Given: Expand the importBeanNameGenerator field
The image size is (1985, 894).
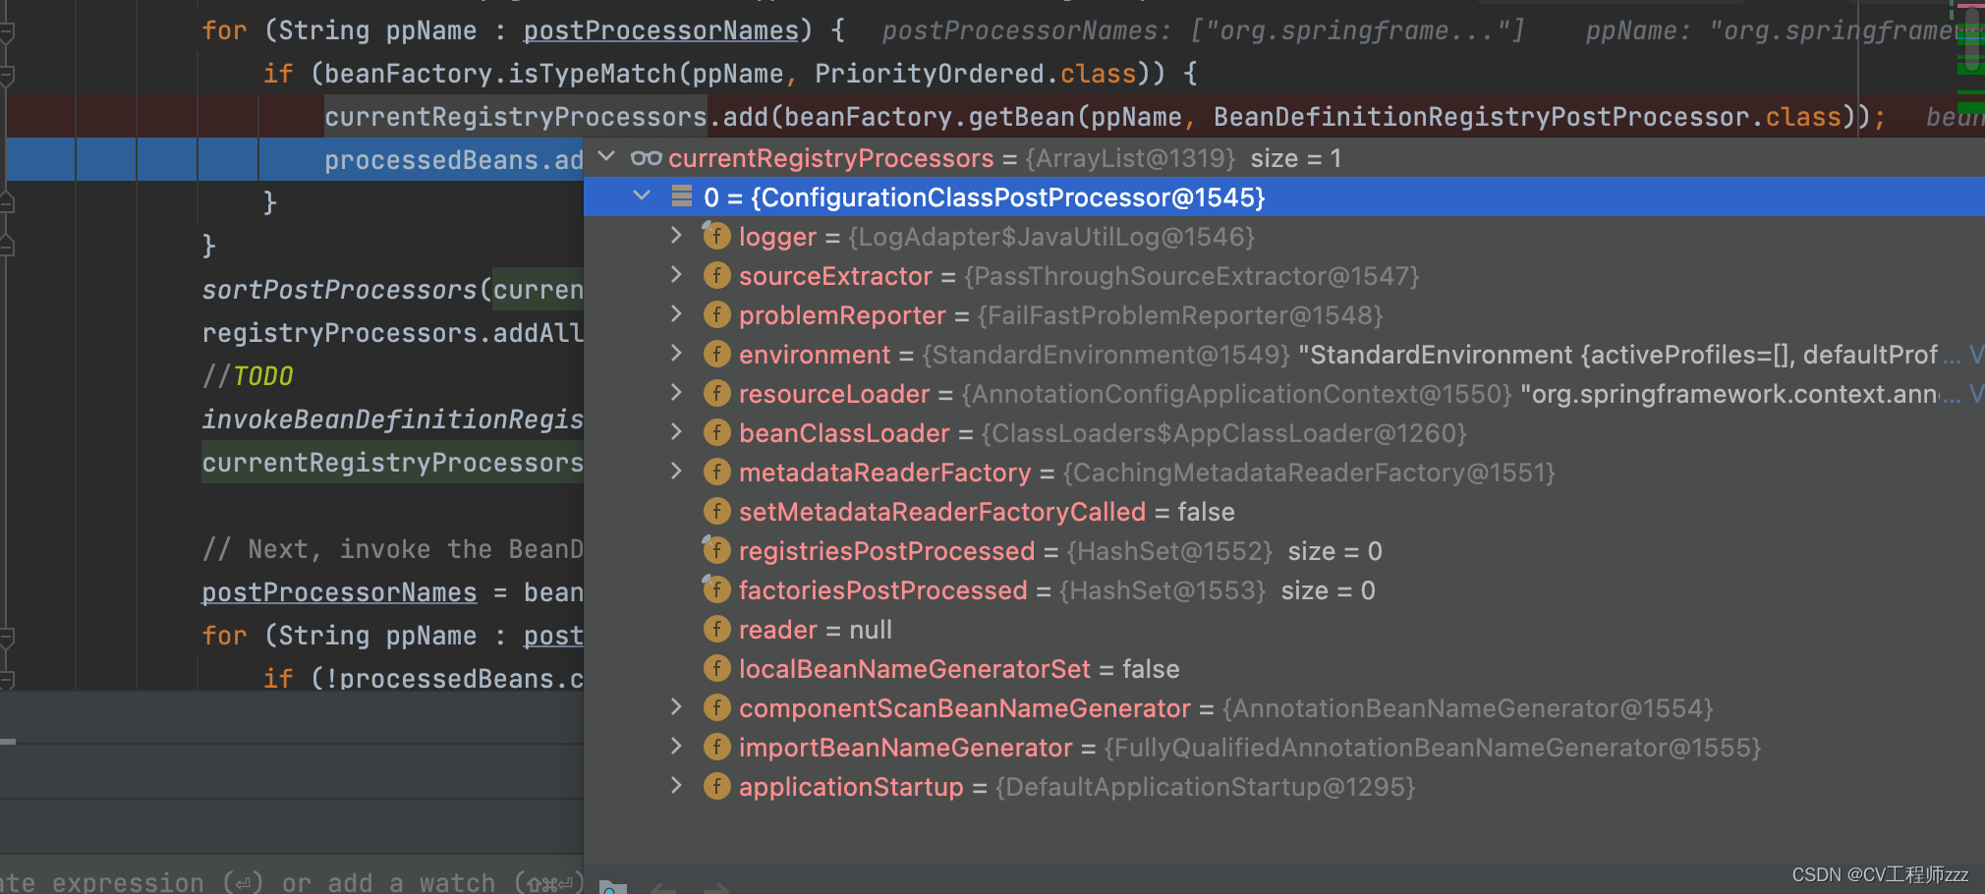Looking at the screenshot, I should click(x=676, y=746).
